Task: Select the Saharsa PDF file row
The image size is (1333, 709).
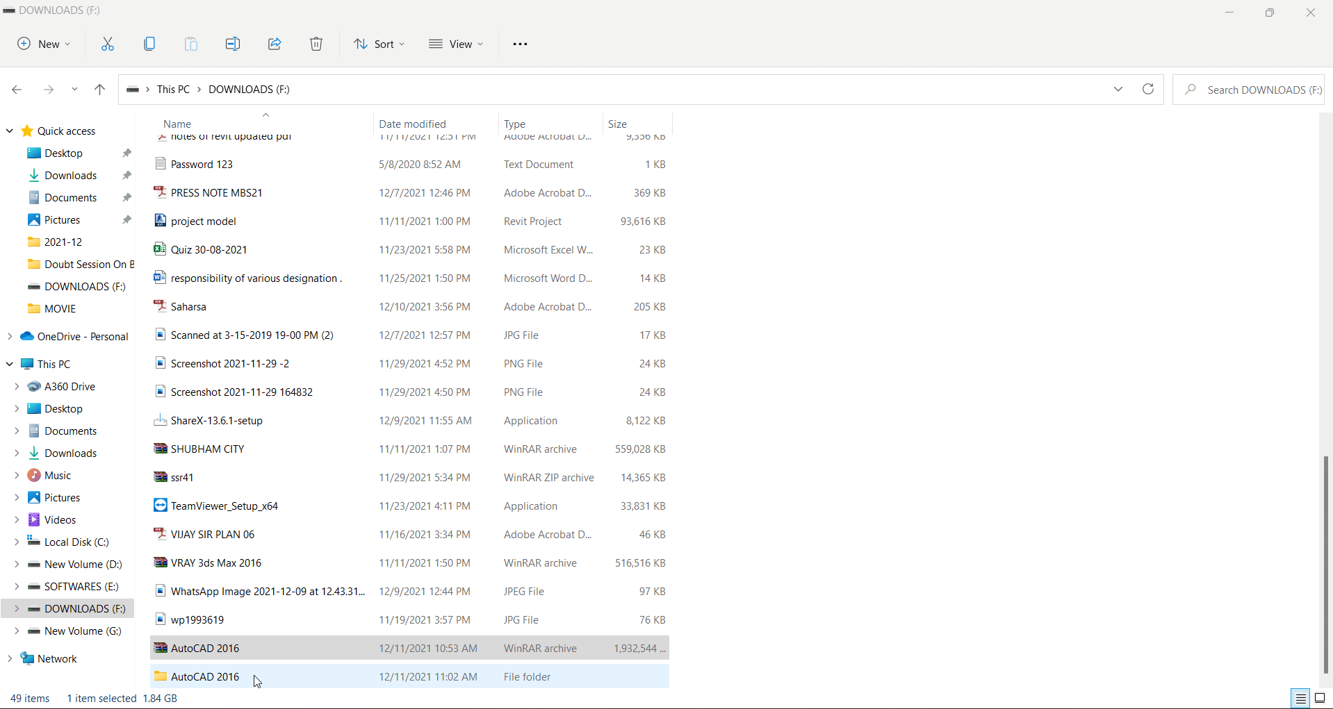Action: coord(409,306)
